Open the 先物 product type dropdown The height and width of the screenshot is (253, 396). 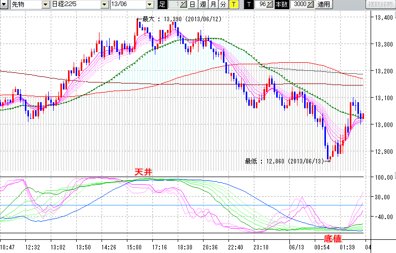click(46, 5)
